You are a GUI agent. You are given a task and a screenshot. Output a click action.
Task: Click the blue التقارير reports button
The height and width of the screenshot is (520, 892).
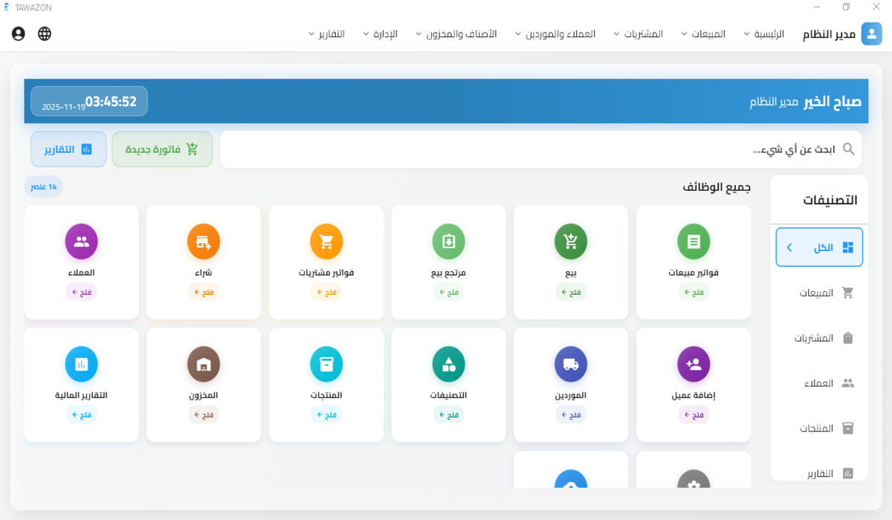[68, 149]
